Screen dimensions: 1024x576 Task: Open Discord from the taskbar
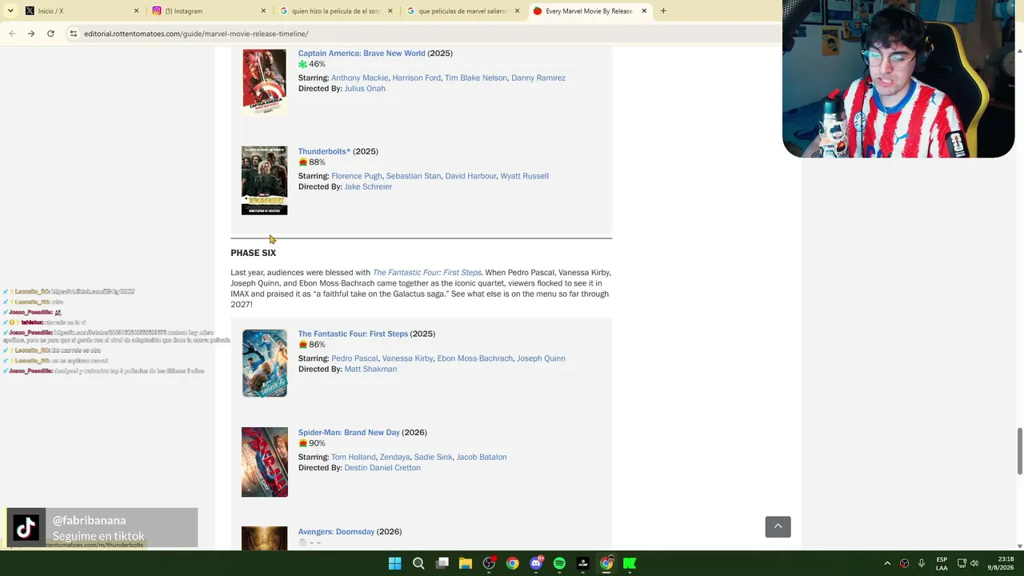(x=536, y=563)
